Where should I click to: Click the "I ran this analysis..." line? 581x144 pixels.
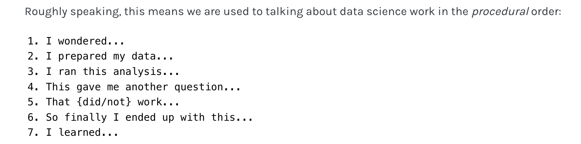112,71
